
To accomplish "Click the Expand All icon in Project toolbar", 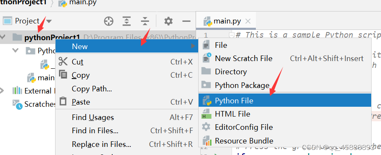I will [126, 21].
